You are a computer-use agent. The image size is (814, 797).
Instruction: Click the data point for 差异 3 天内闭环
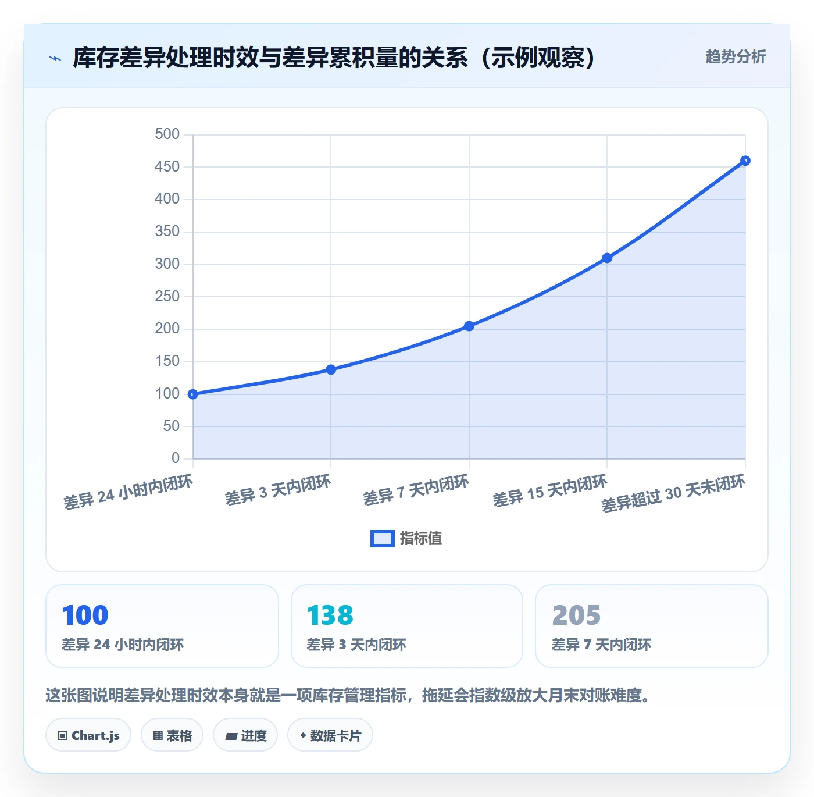331,369
